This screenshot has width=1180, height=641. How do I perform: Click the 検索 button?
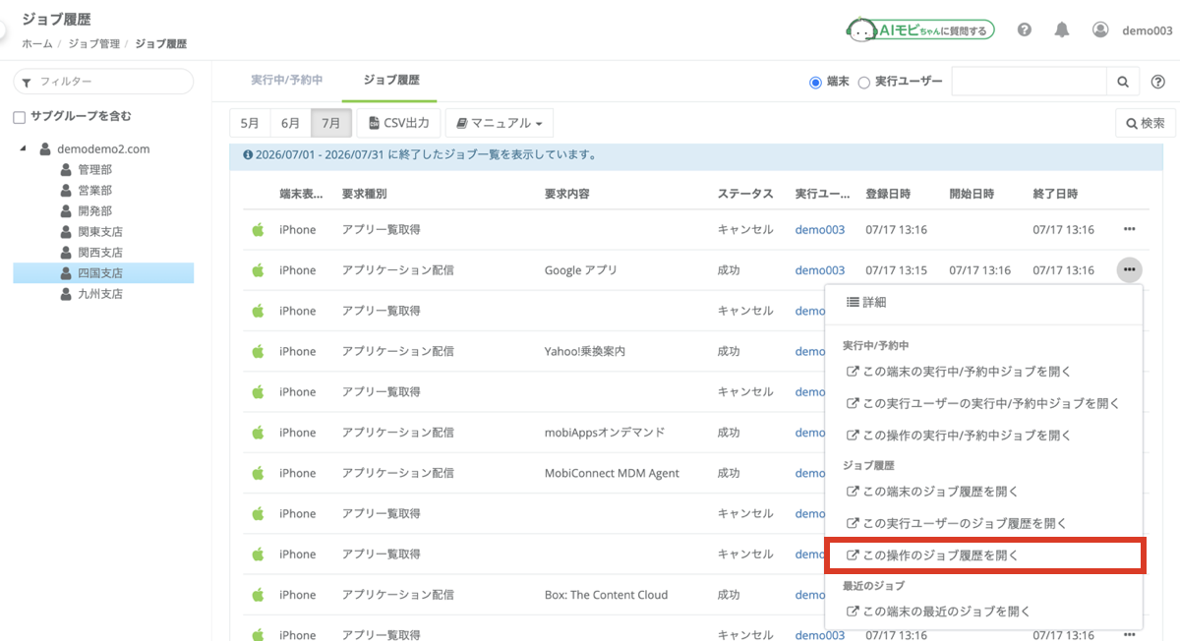1145,123
